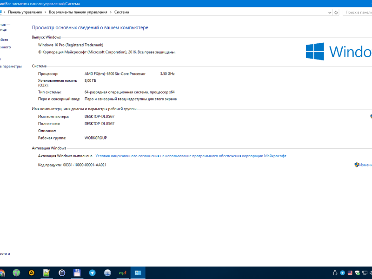Click the Просмотр основных сведений heading
This screenshot has height=279, width=372.
tap(90, 27)
